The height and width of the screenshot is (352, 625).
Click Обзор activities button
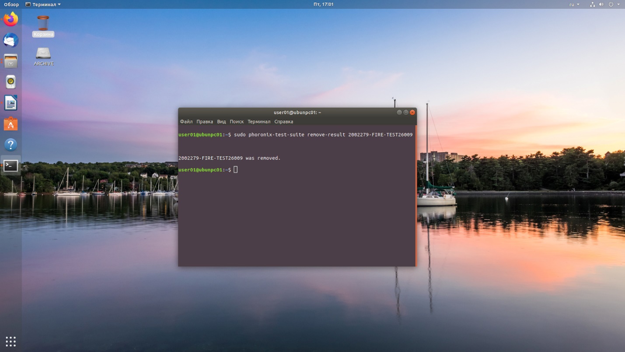[x=11, y=4]
